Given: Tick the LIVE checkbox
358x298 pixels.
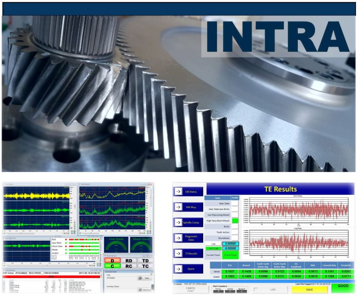Looking at the screenshot, I should coord(256,290).
